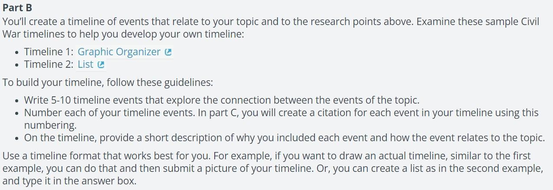Click the bullet point before Timeline 2
This screenshot has height=190, width=553.
tap(16, 65)
